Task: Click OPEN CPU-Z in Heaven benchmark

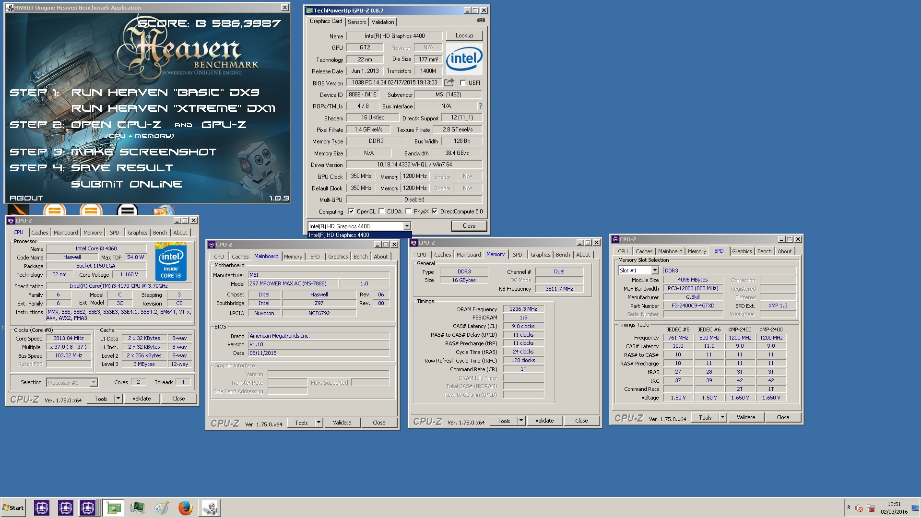Action: (x=116, y=125)
